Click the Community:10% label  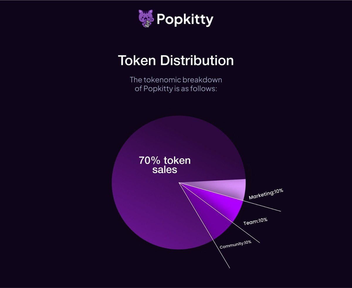[236, 245]
